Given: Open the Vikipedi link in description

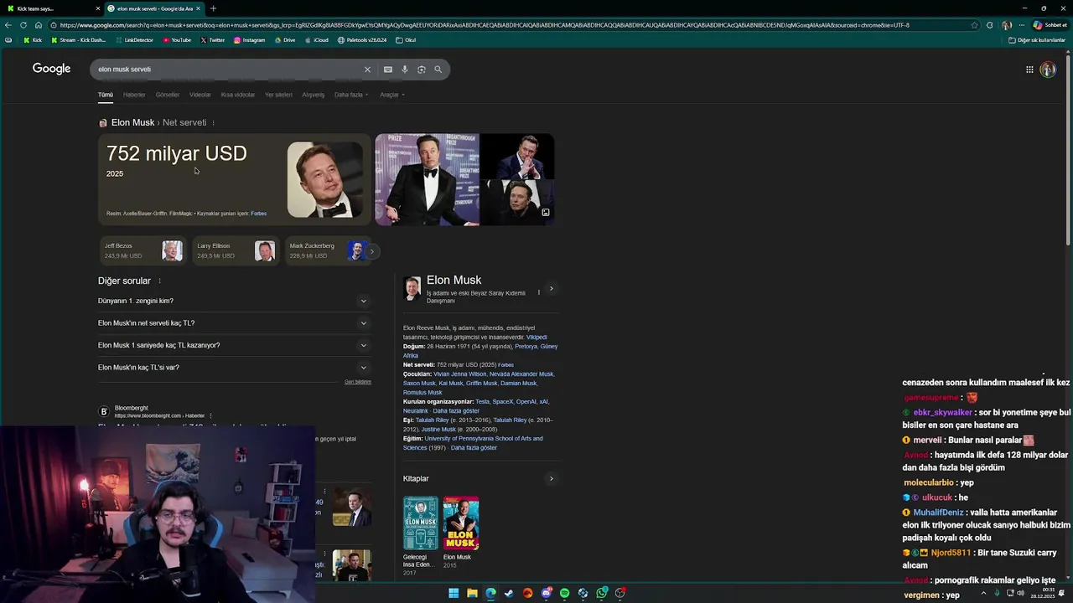Looking at the screenshot, I should point(536,338).
